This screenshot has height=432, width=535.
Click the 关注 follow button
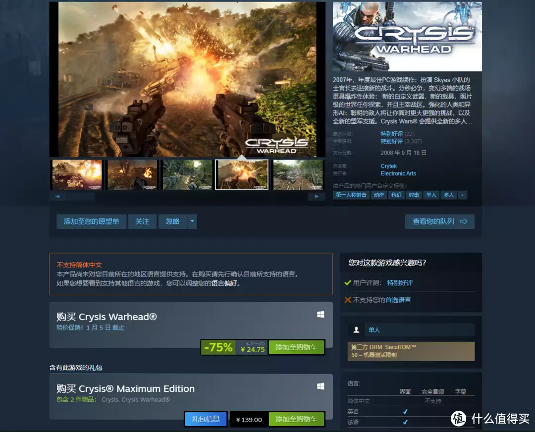pyautogui.click(x=142, y=221)
